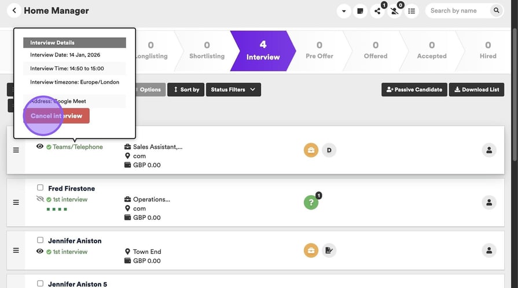Click the search magnifier icon

[496, 10]
